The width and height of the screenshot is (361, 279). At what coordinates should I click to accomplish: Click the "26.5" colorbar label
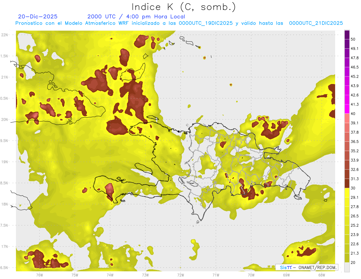coord(355,216)
